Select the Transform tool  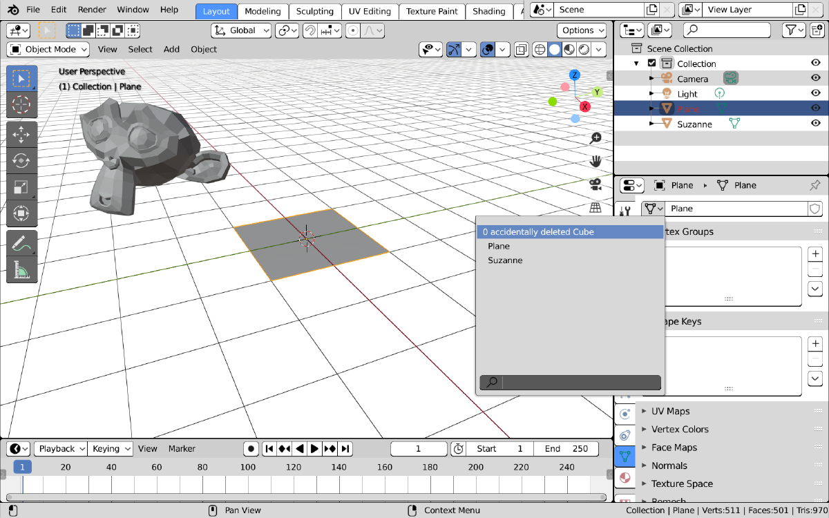[21, 213]
